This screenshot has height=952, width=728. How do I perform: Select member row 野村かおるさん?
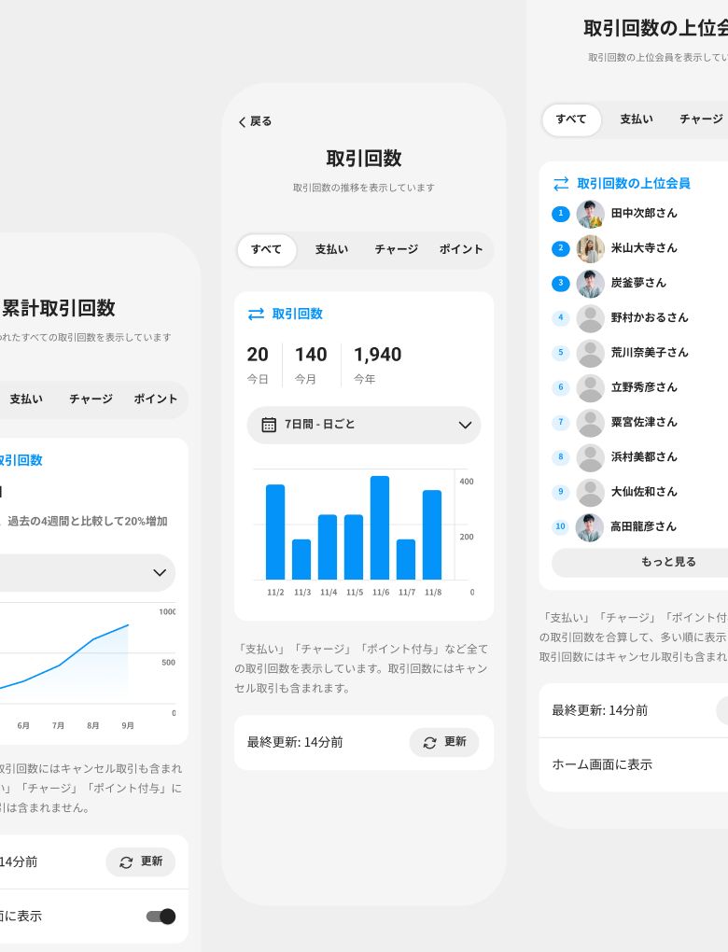(640, 318)
